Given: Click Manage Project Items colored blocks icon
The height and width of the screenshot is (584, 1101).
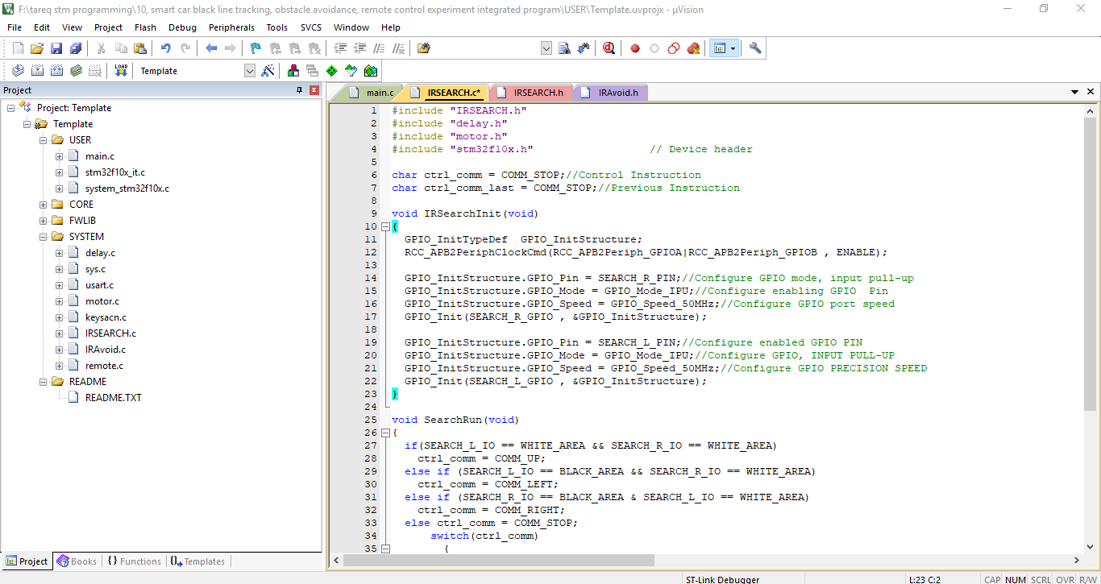Looking at the screenshot, I should click(x=293, y=71).
